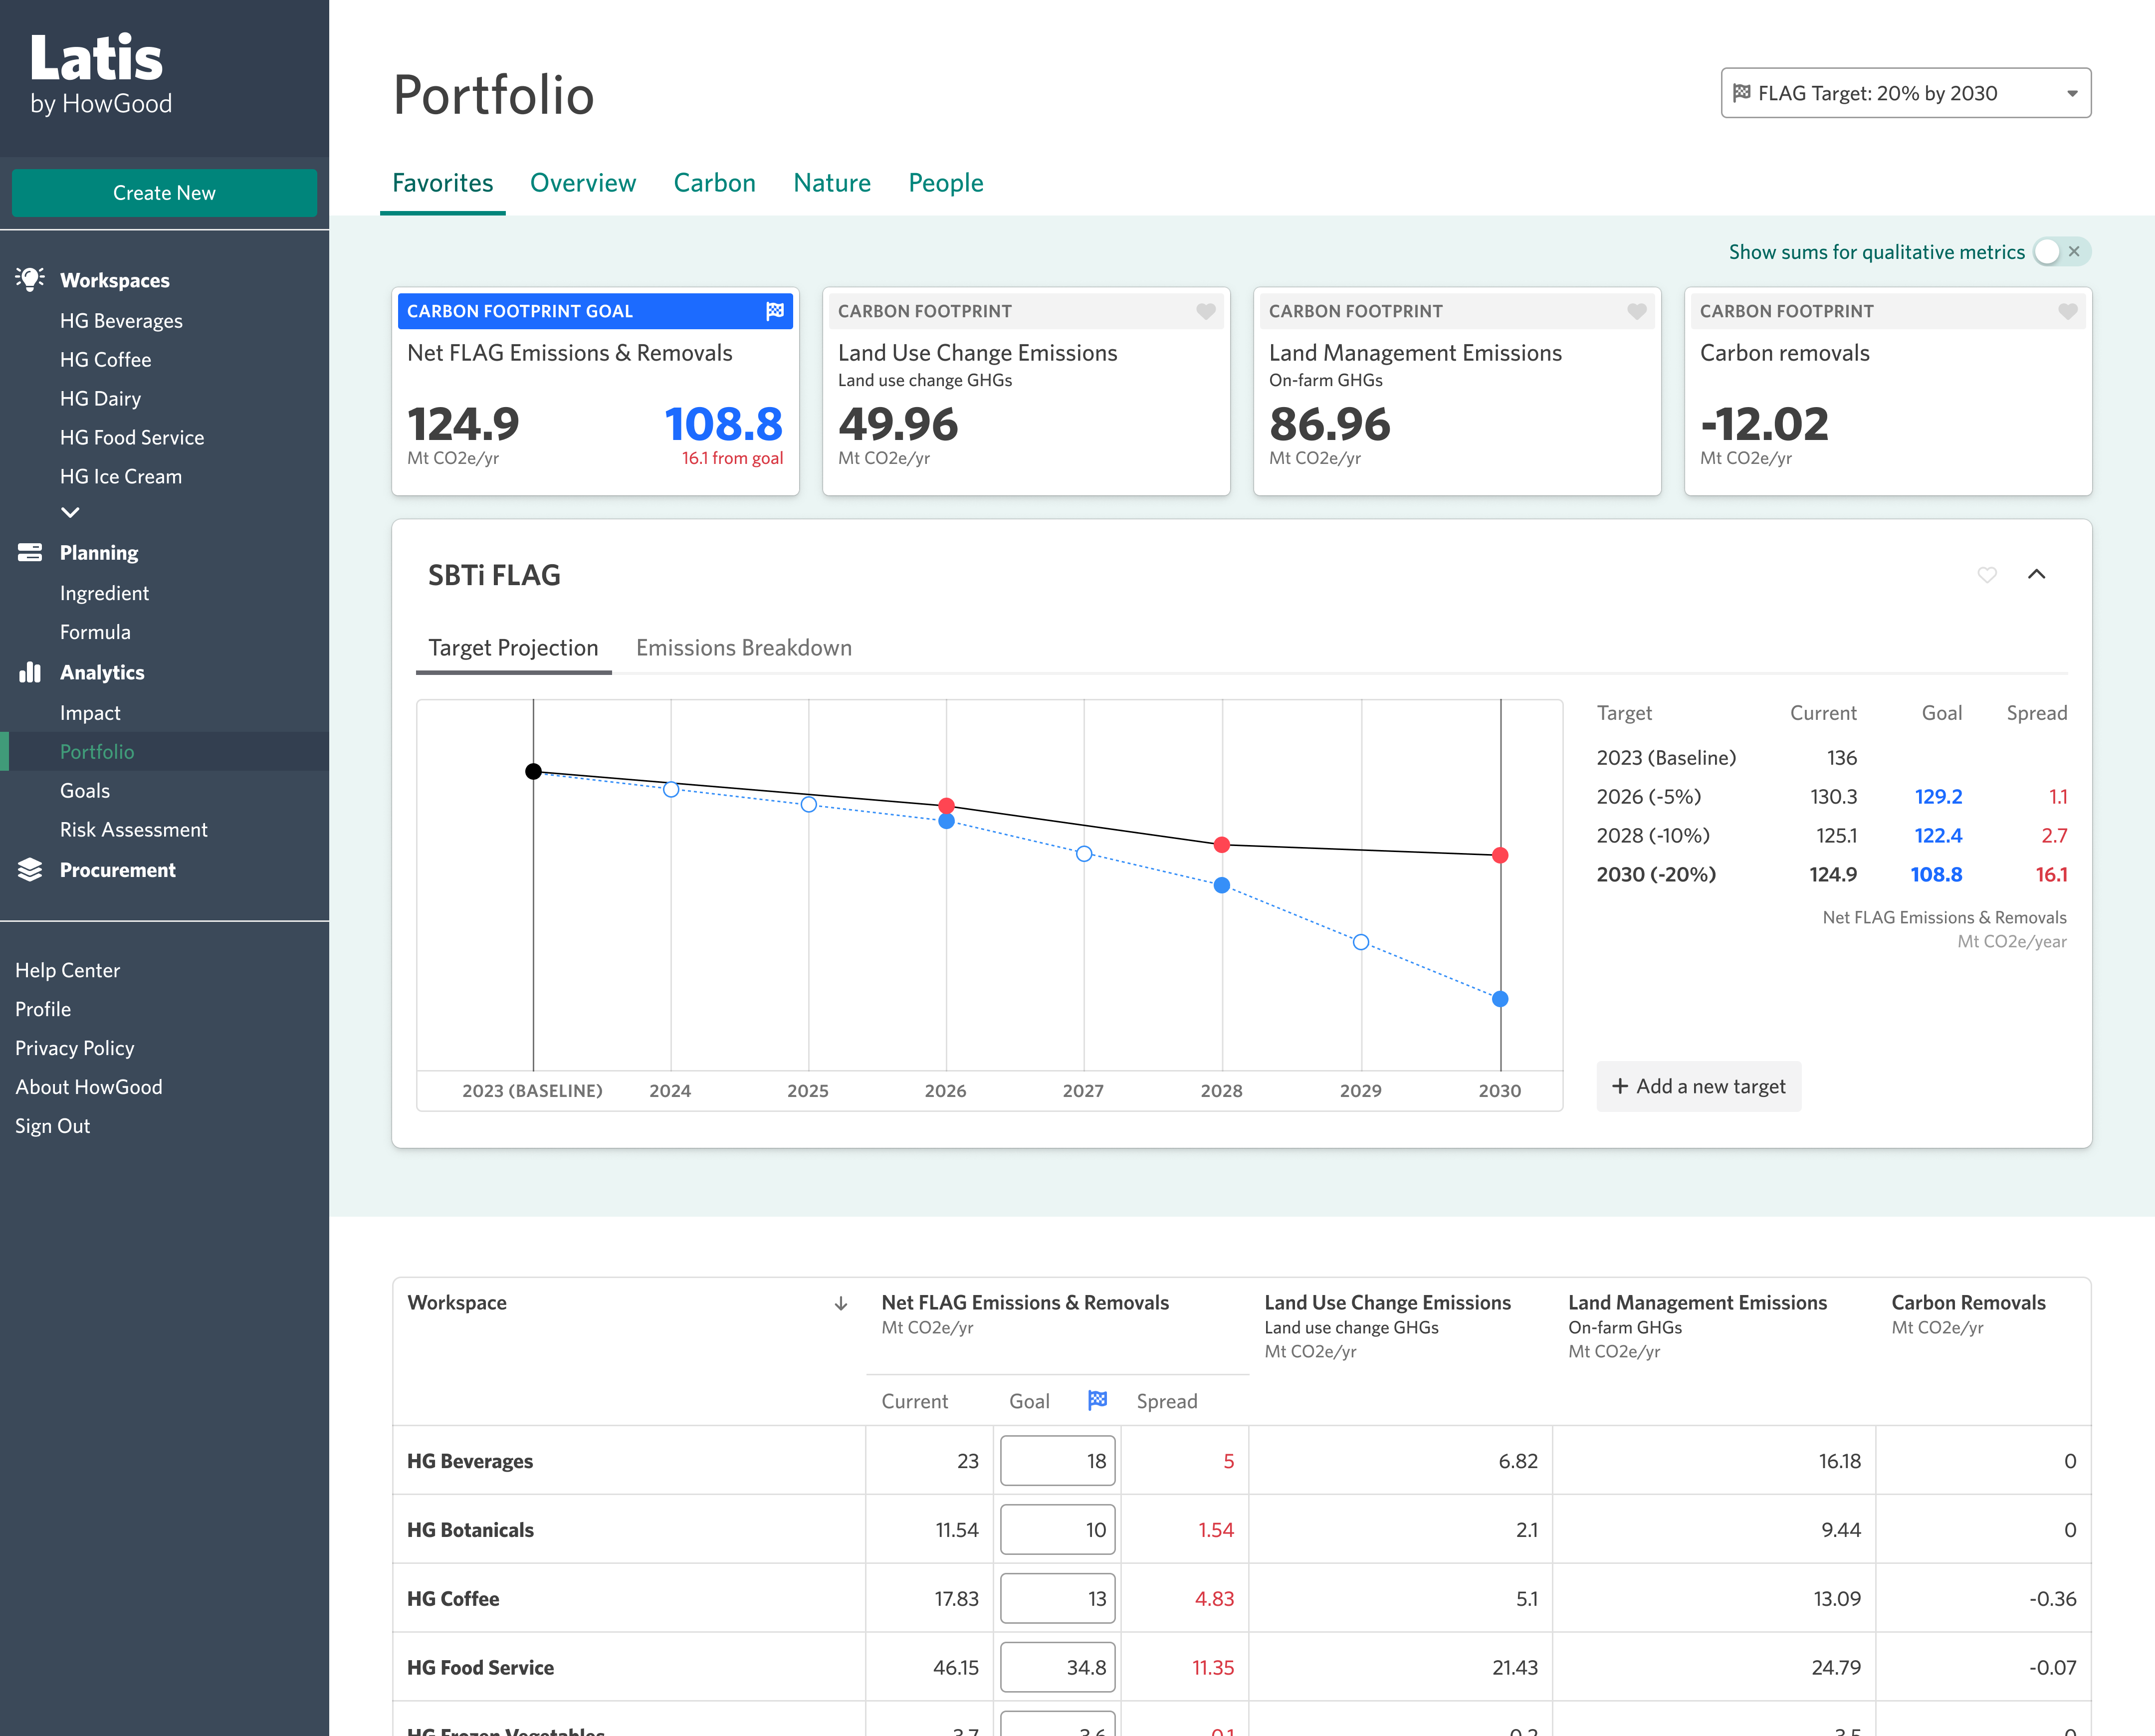The height and width of the screenshot is (1736, 2155).
Task: Edit the goal field for HG Coffee
Action: [1057, 1599]
